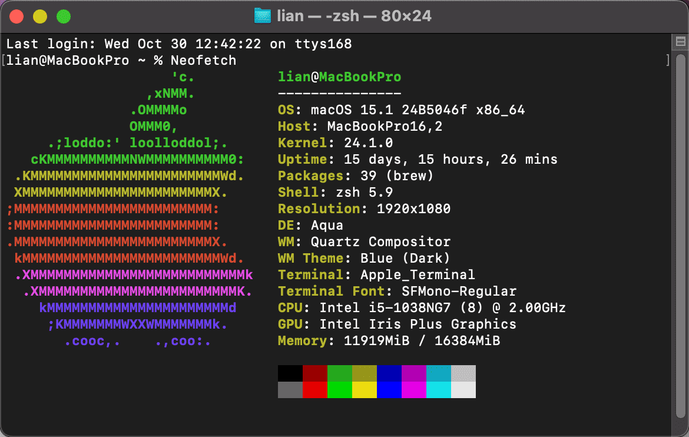Image resolution: width=689 pixels, height=437 pixels.
Task: Click the 'Uptime: 15 days, 15 hours' line
Action: tap(418, 159)
